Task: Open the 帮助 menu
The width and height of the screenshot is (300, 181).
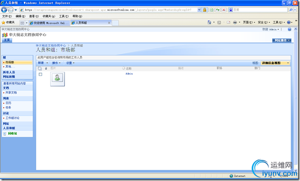Action: click(77, 16)
